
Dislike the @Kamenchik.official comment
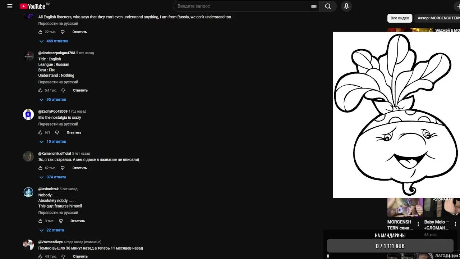point(63,168)
